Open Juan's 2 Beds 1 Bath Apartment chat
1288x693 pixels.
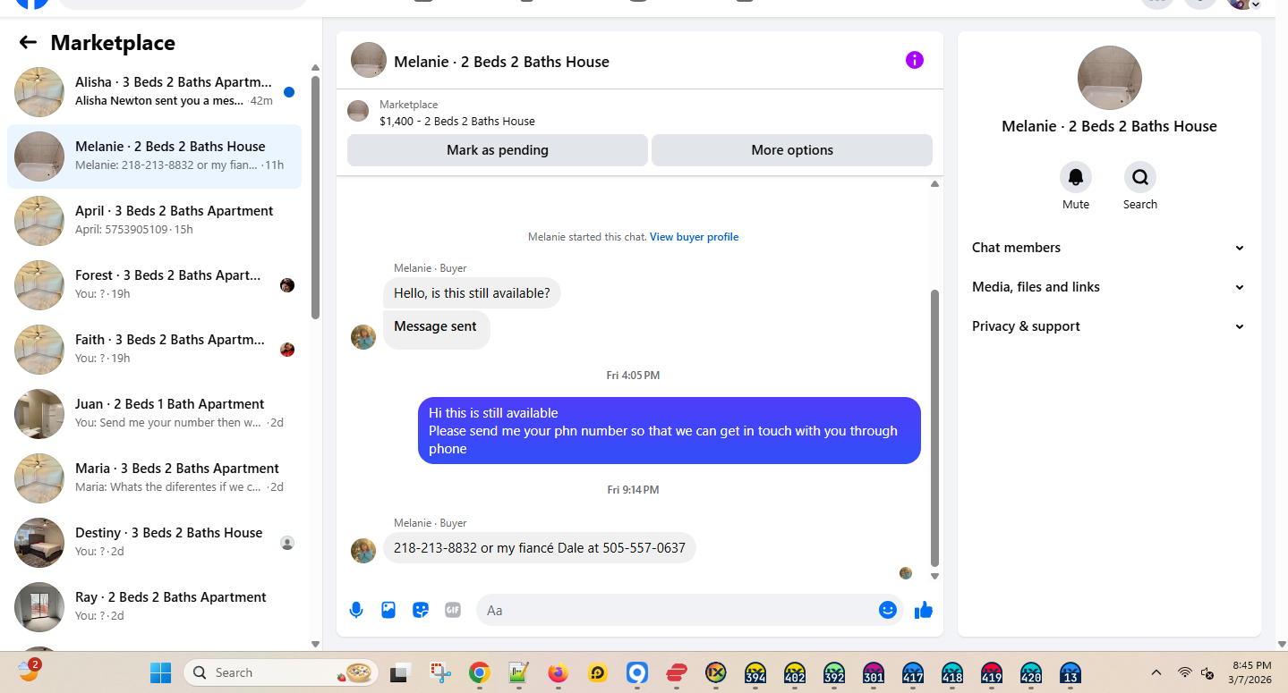(155, 414)
